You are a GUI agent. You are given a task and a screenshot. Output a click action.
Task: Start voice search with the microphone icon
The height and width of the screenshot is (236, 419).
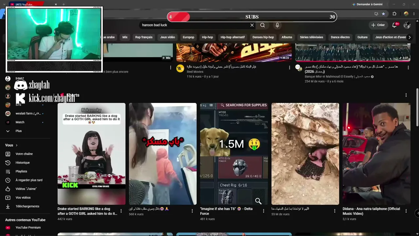[277, 25]
